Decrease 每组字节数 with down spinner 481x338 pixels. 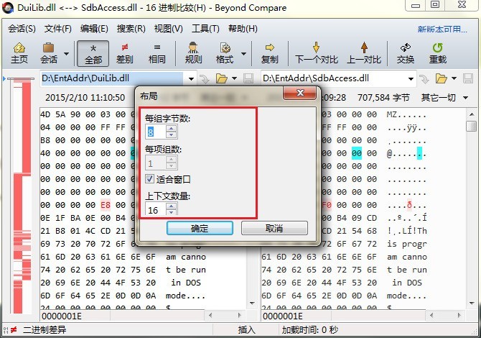tap(171, 135)
